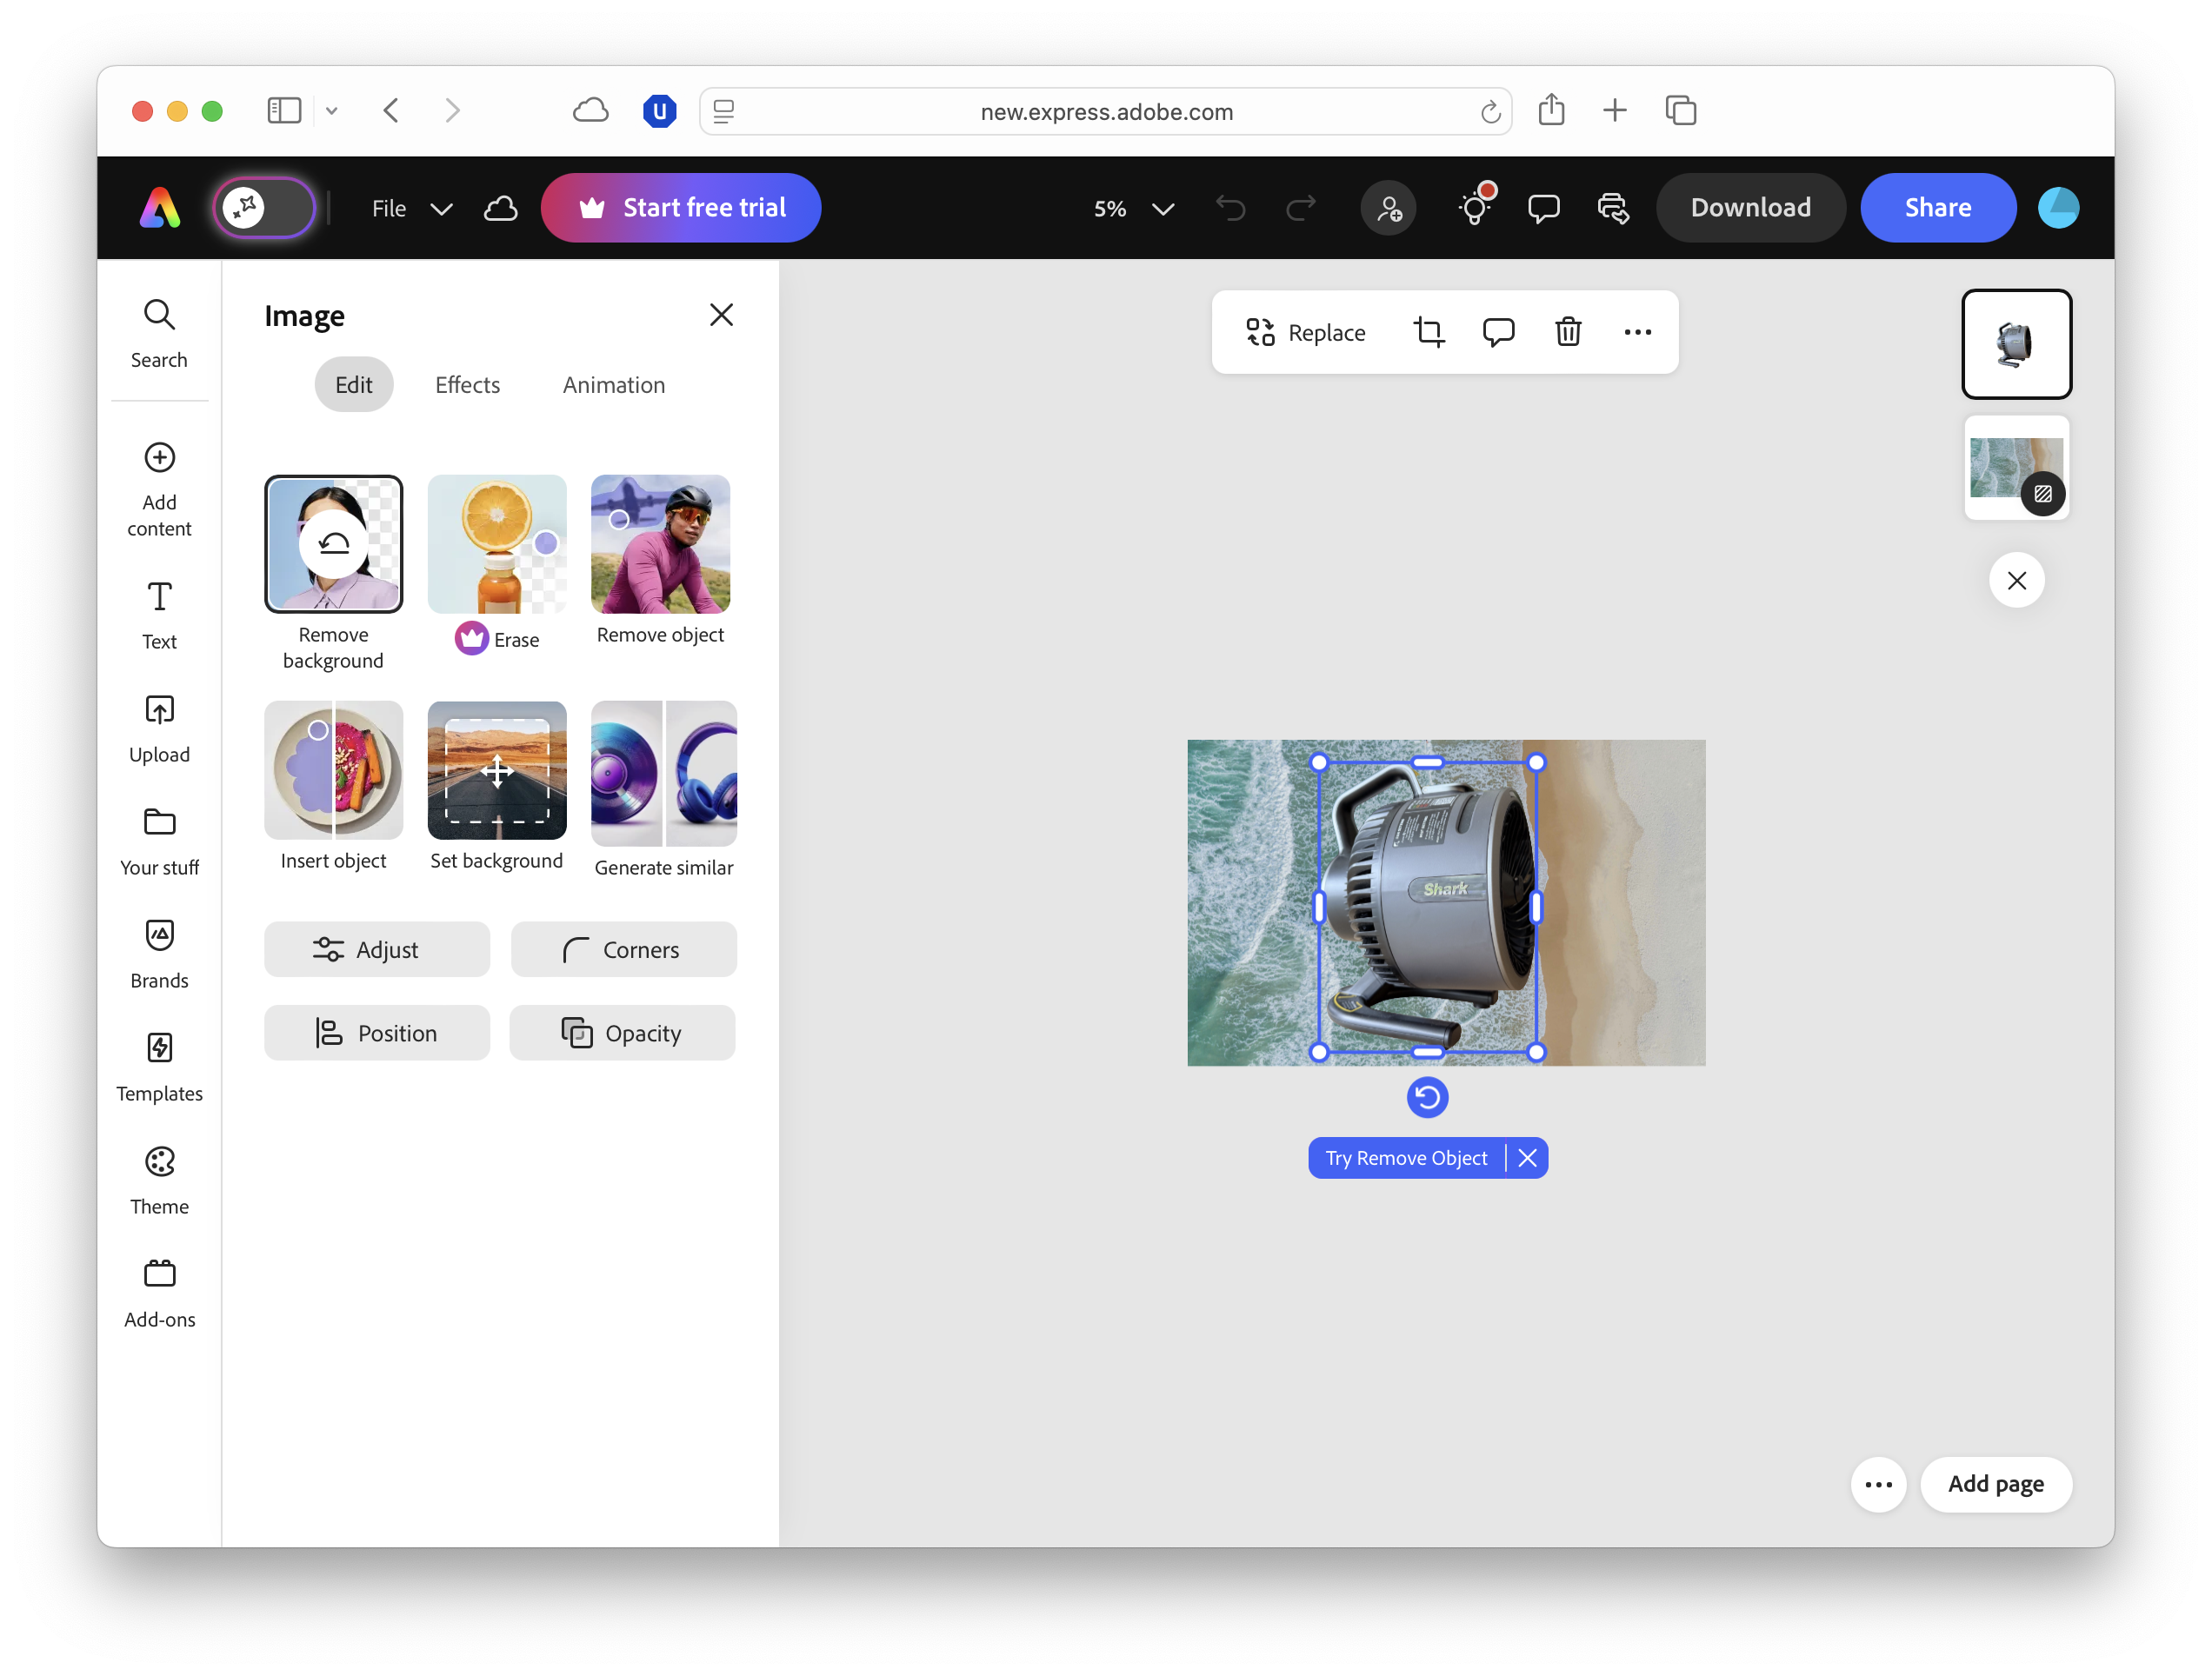Screen dimensions: 2212x1676
Task: Open Templates in the left sidebar
Action: click(x=159, y=1066)
